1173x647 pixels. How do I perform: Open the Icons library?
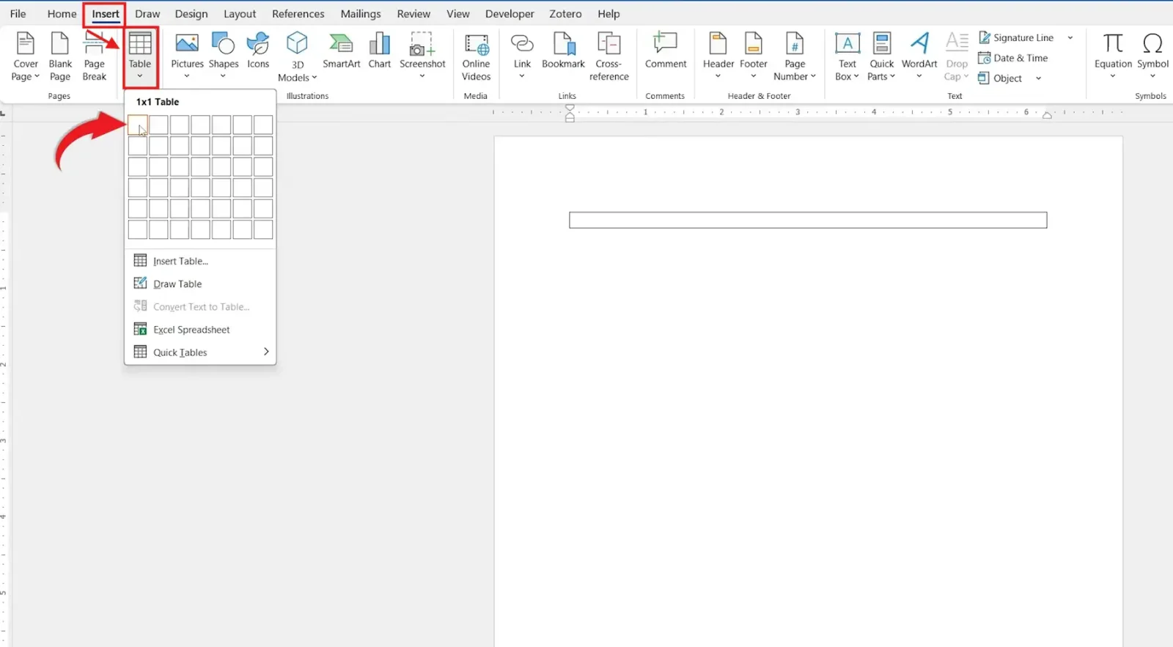click(x=258, y=51)
